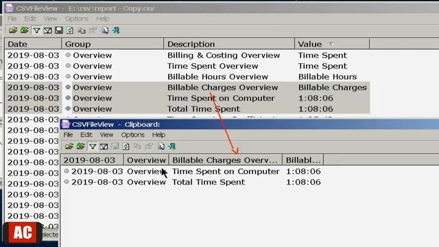The width and height of the screenshot is (439, 247).
Task: Select the Billable Hours Overview row
Action: (187, 76)
